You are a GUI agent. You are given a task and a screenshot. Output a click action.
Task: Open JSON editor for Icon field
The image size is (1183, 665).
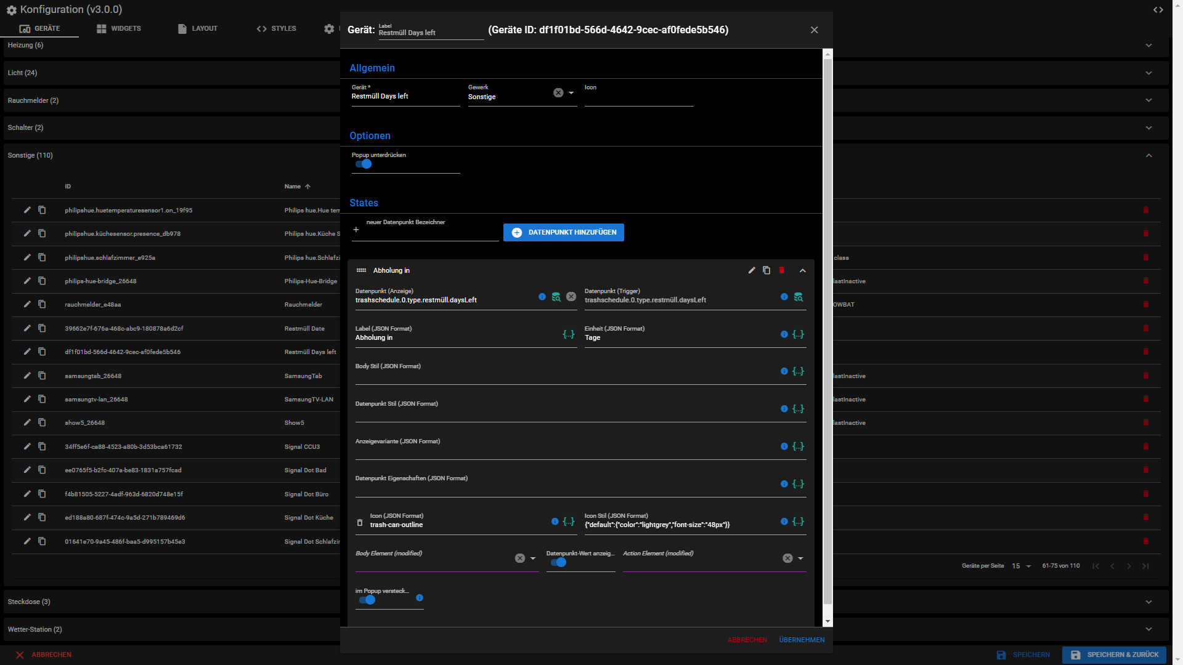569,522
